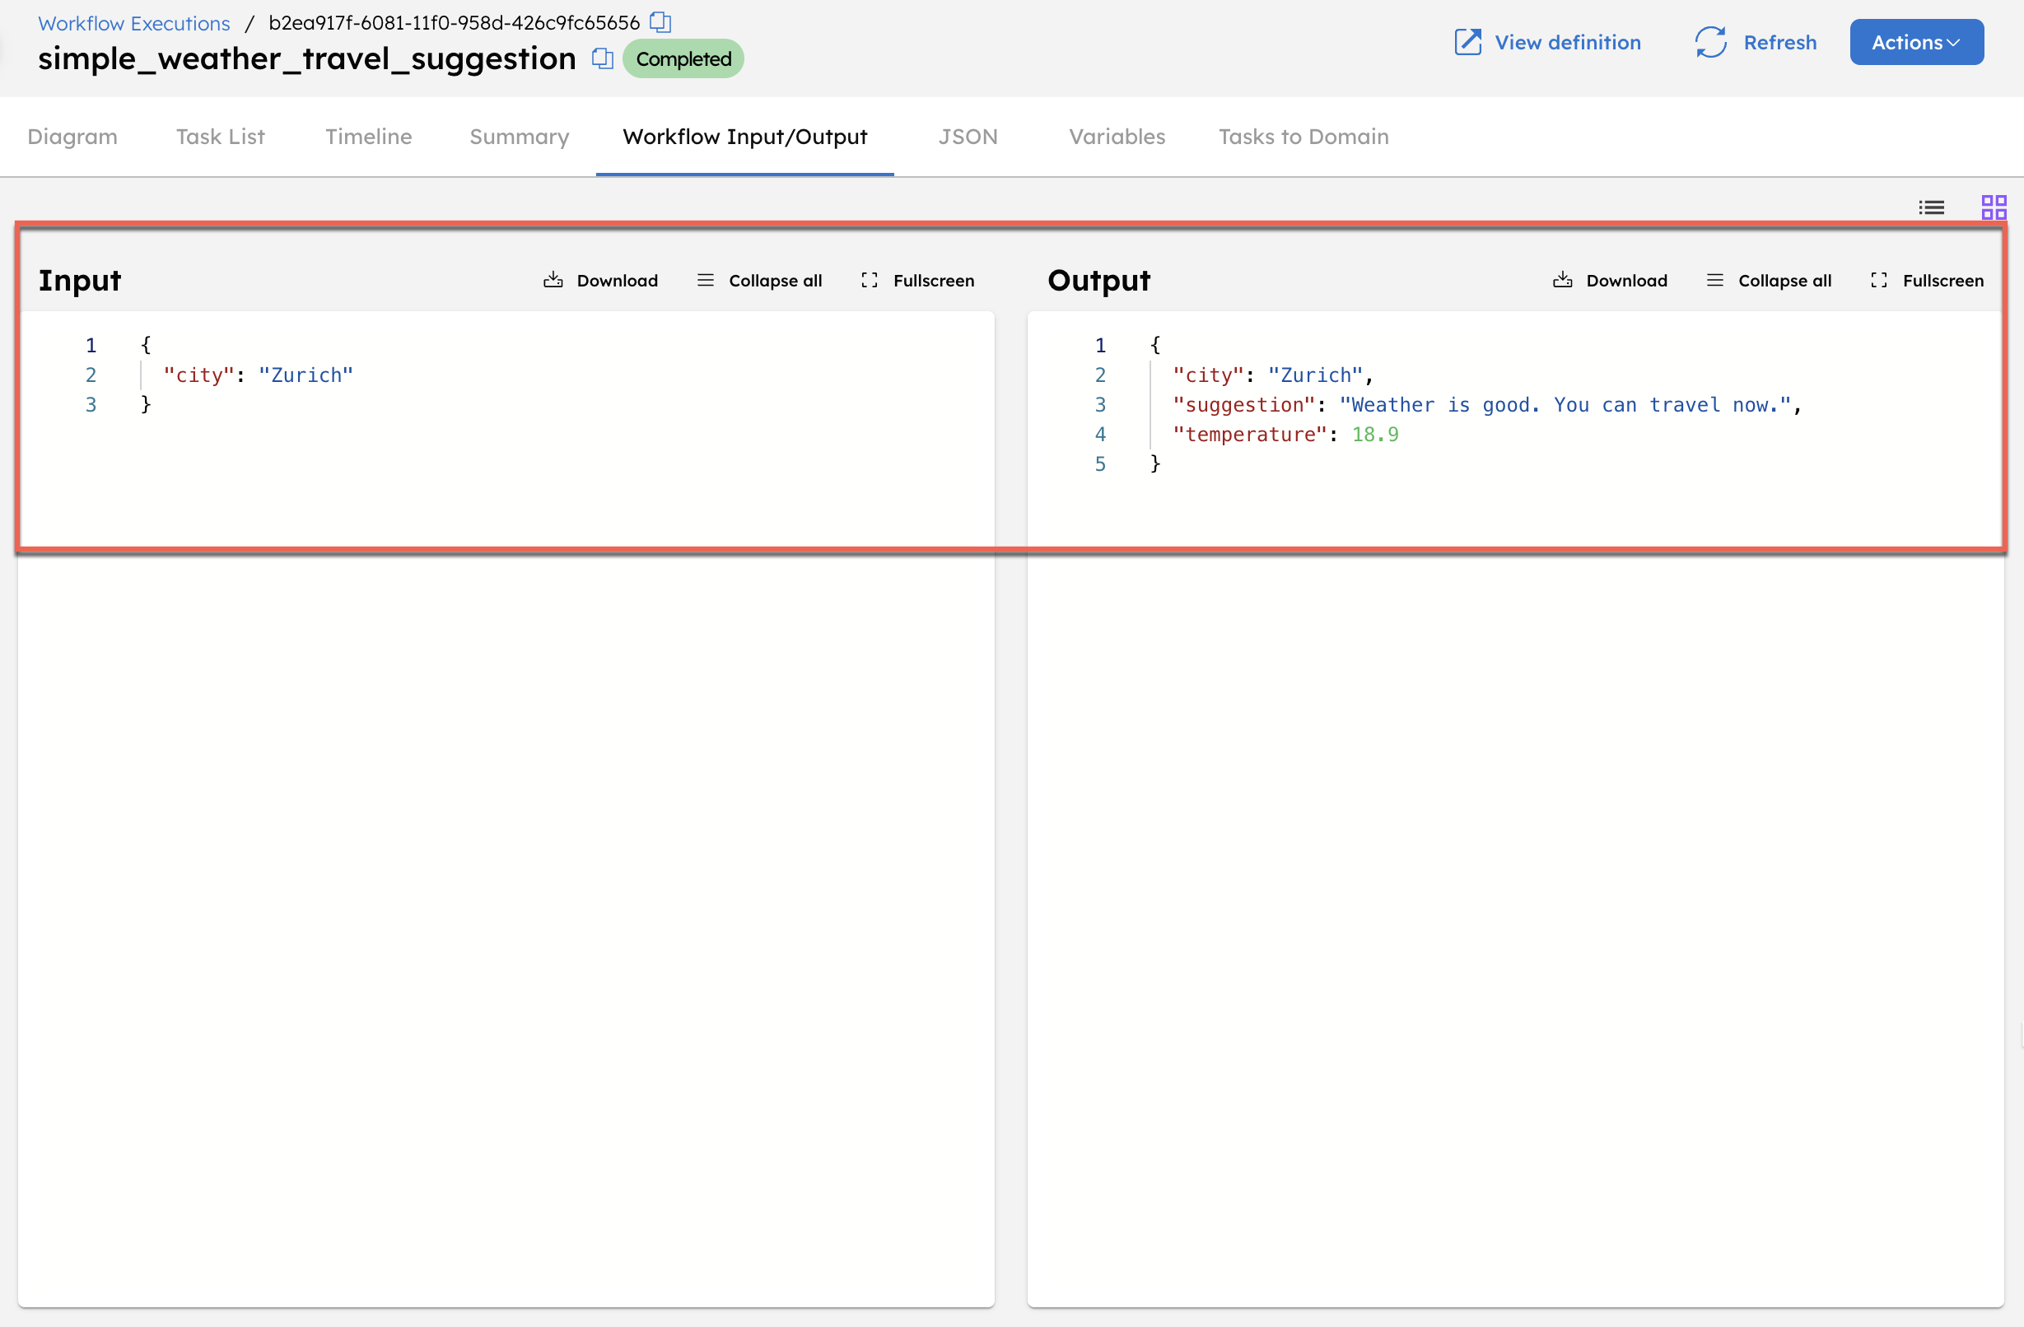Click the "Zurich" value in Output JSON
Screen dimensions: 2024x1327
click(x=1316, y=375)
